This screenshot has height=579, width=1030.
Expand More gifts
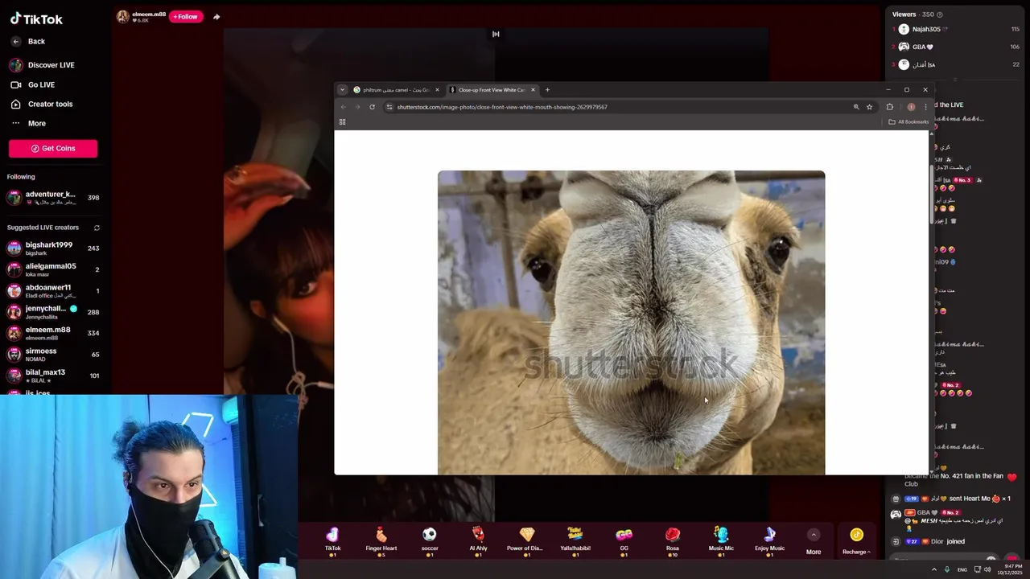[814, 541]
